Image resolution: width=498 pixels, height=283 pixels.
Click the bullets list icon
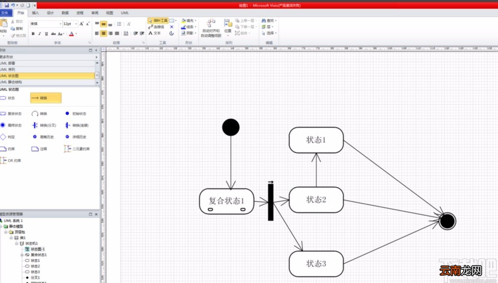click(119, 24)
